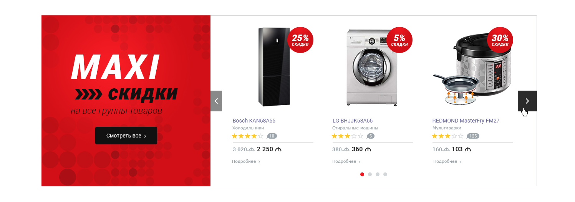Click the Смотреть все button

tap(126, 136)
